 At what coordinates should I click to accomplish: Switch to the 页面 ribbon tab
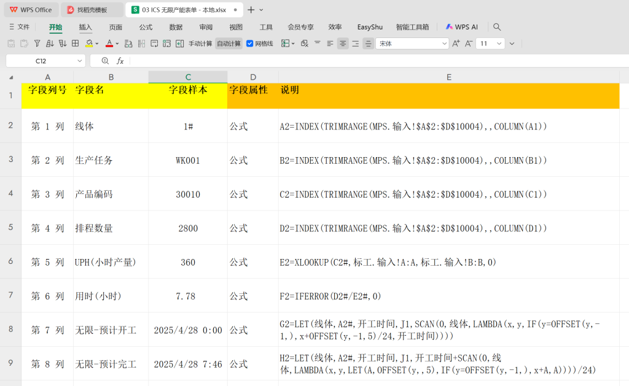coord(115,27)
